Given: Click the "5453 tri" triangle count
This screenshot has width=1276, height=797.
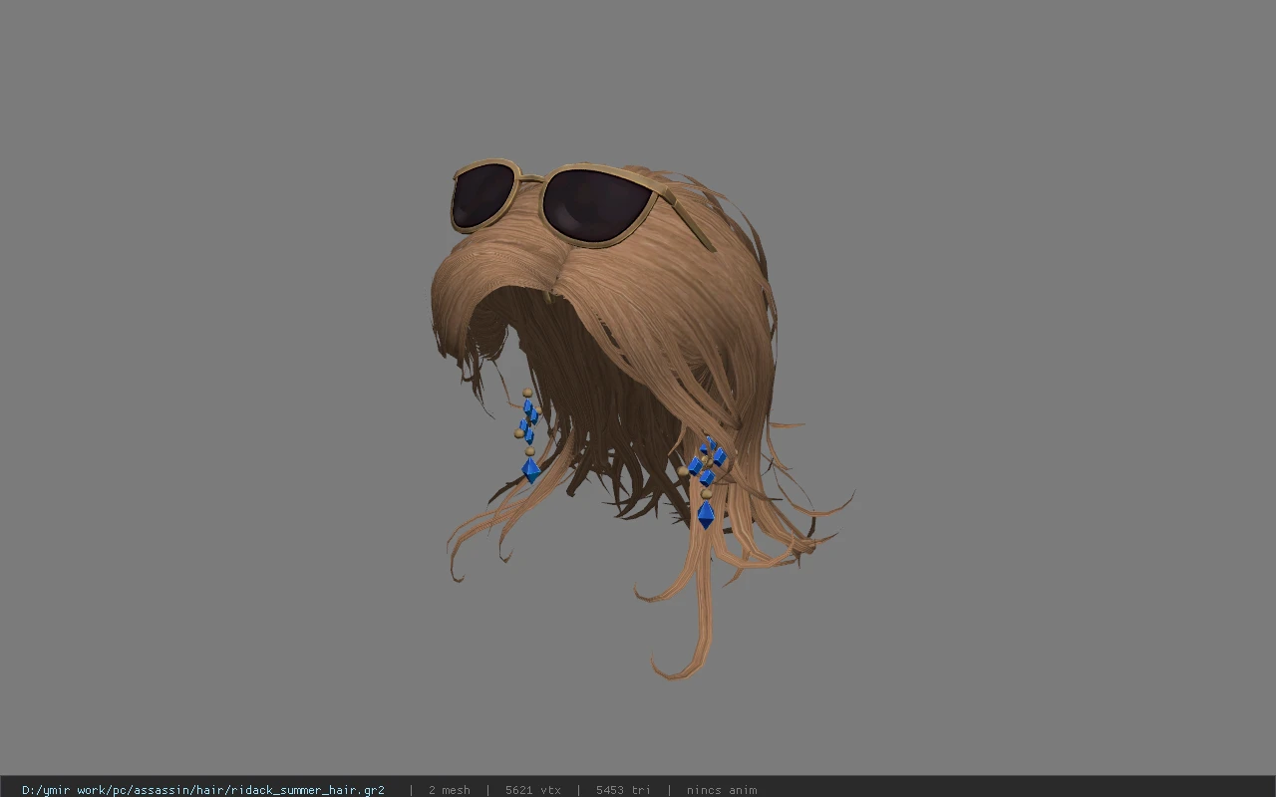Looking at the screenshot, I should pyautogui.click(x=623, y=790).
